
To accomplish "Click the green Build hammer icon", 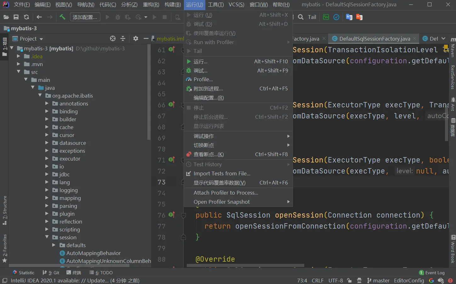I will click(62, 17).
